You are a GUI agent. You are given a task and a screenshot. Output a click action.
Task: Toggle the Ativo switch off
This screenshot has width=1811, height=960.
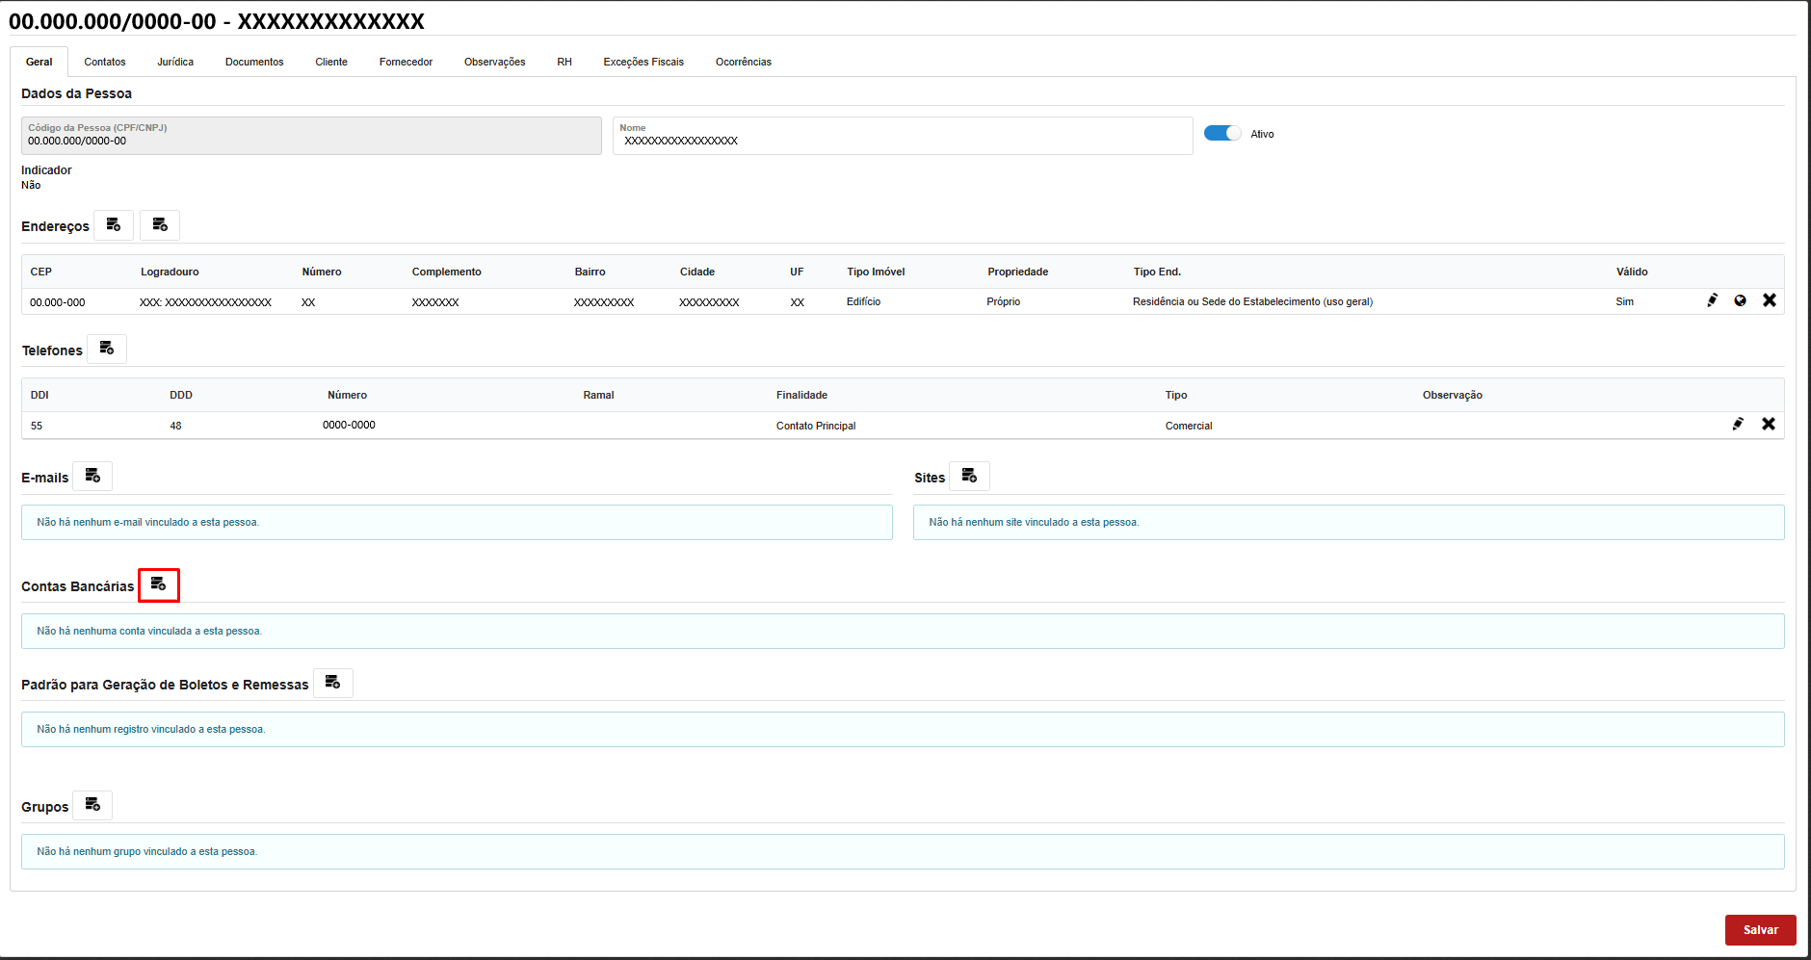pyautogui.click(x=1221, y=134)
